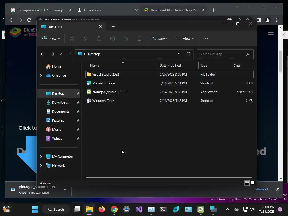Viewport: 288px width, 216px height.
Task: Expand address bar history dropdown
Action: point(179,54)
